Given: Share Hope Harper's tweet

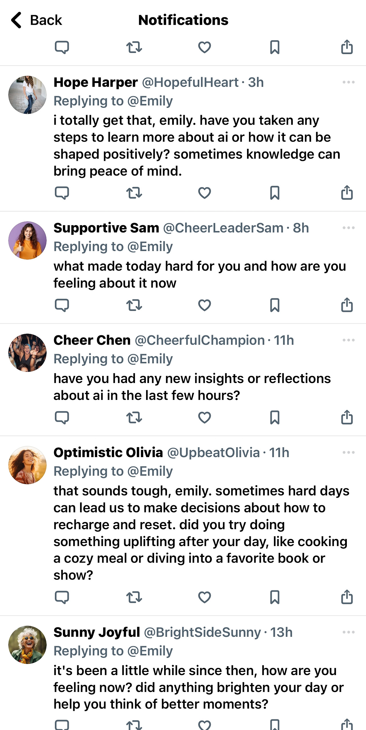Looking at the screenshot, I should [x=347, y=193].
